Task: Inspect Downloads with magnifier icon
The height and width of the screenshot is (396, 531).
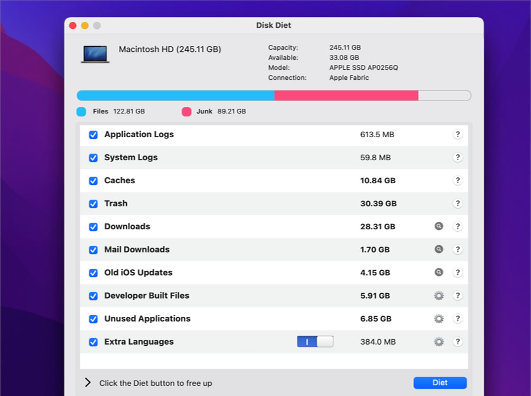Action: [439, 226]
